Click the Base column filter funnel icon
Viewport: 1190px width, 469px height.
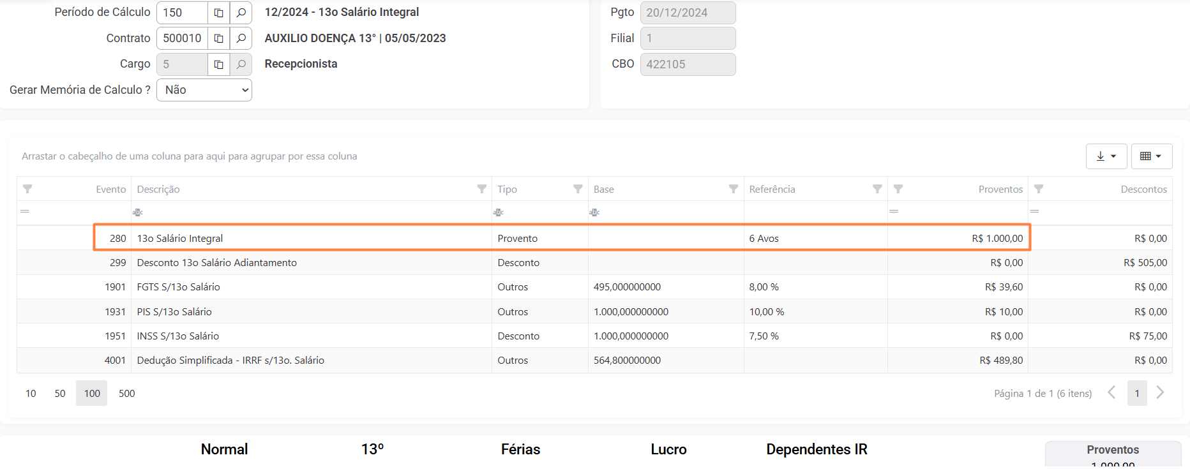tap(733, 189)
